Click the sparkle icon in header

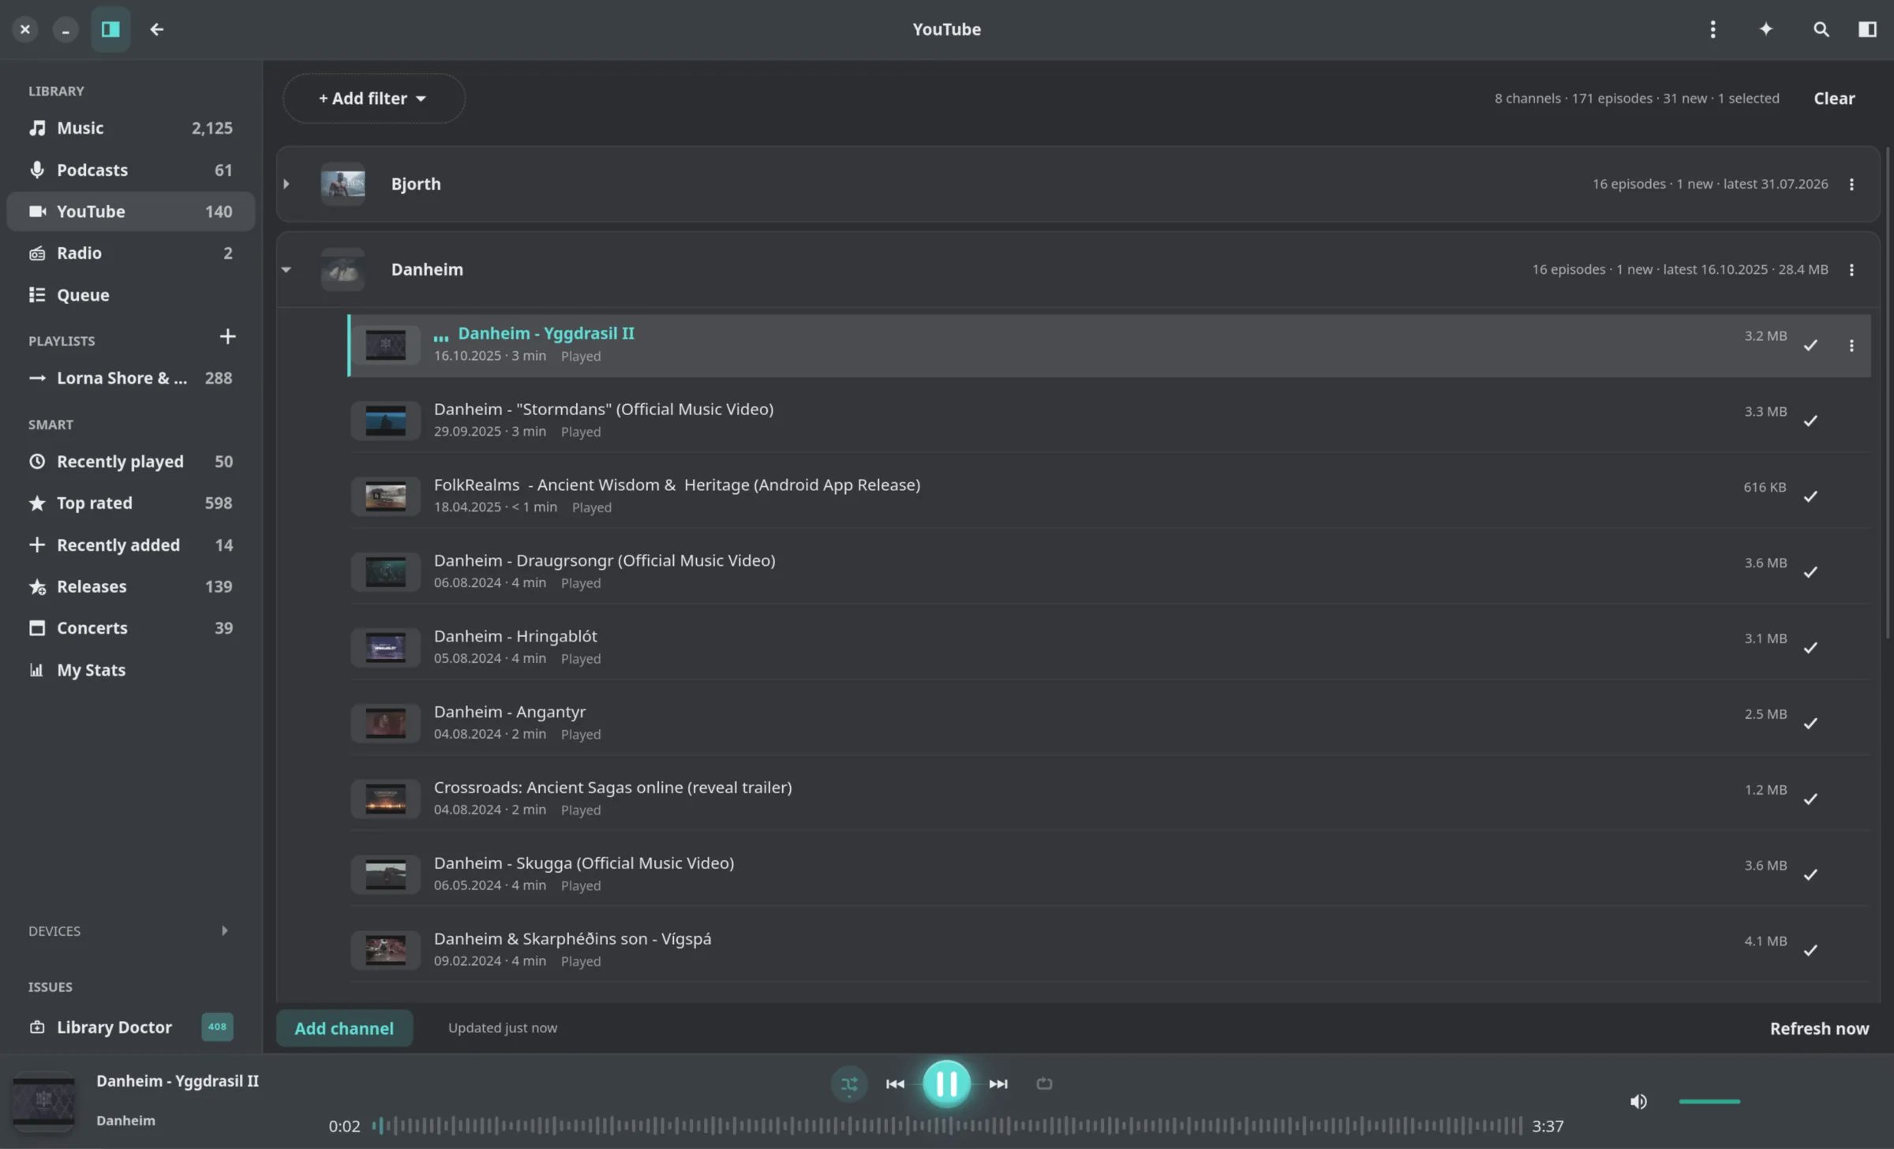(1766, 29)
